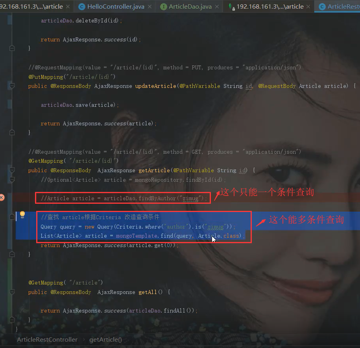The width and height of the screenshot is (360, 348).
Task: Click the updateArticle method name
Action: tap(155, 86)
